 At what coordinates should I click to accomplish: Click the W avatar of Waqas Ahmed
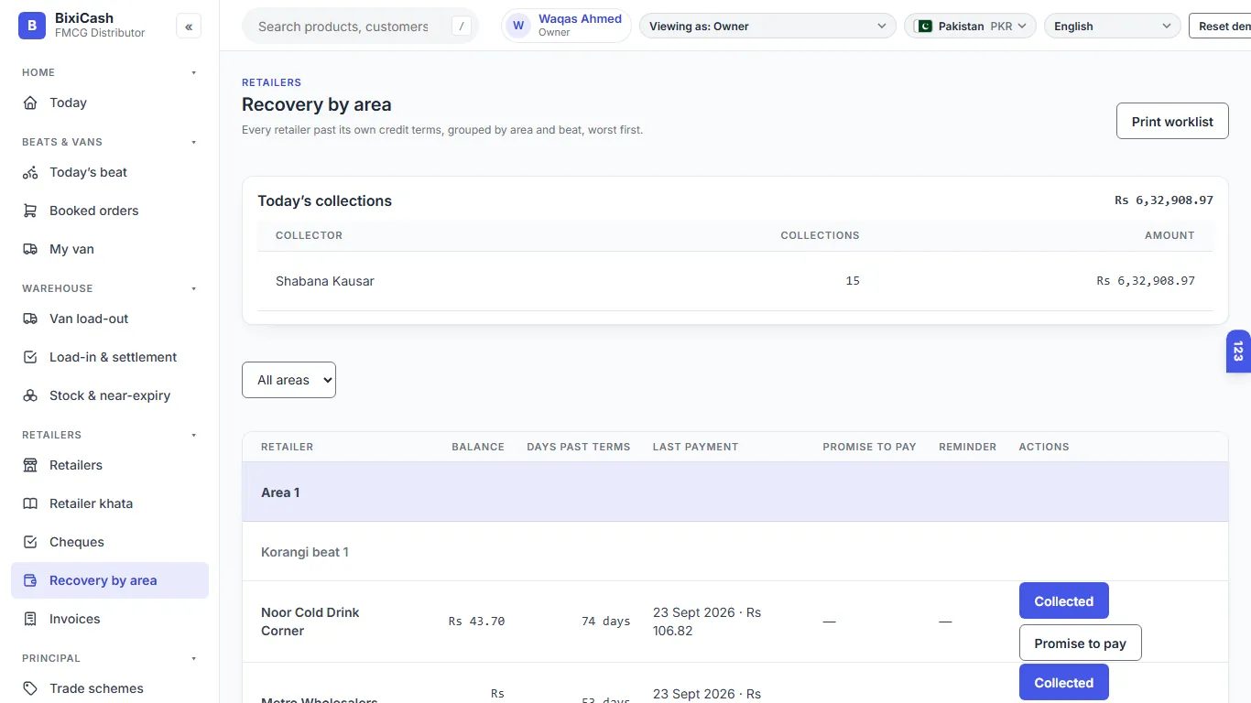coord(518,26)
